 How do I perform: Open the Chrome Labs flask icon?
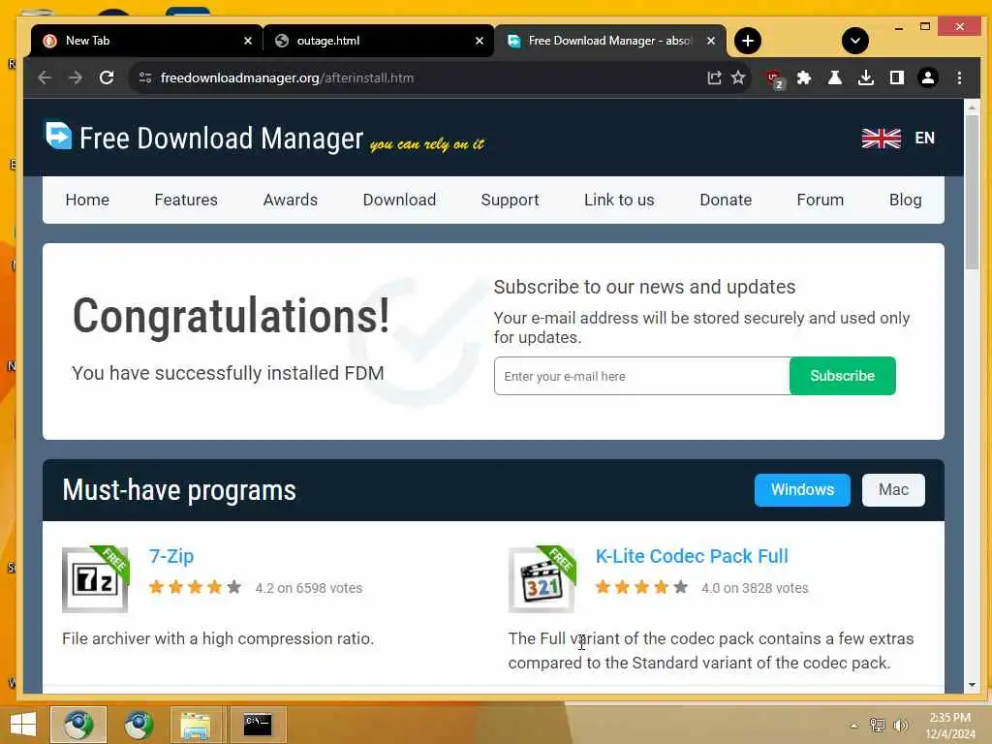coord(835,77)
